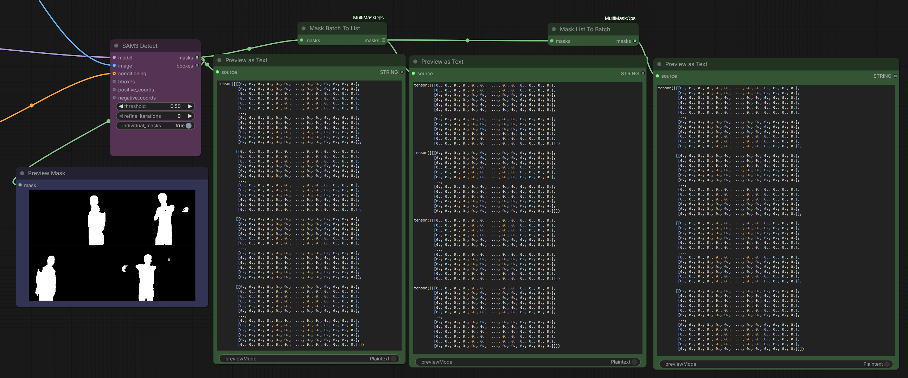Select the Mask List To Batch title
The image size is (908, 378).
coord(585,29)
